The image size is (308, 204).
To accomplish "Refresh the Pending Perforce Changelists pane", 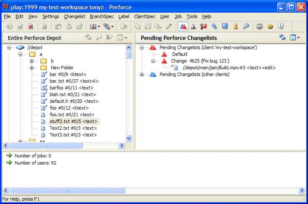I will (283, 38).
